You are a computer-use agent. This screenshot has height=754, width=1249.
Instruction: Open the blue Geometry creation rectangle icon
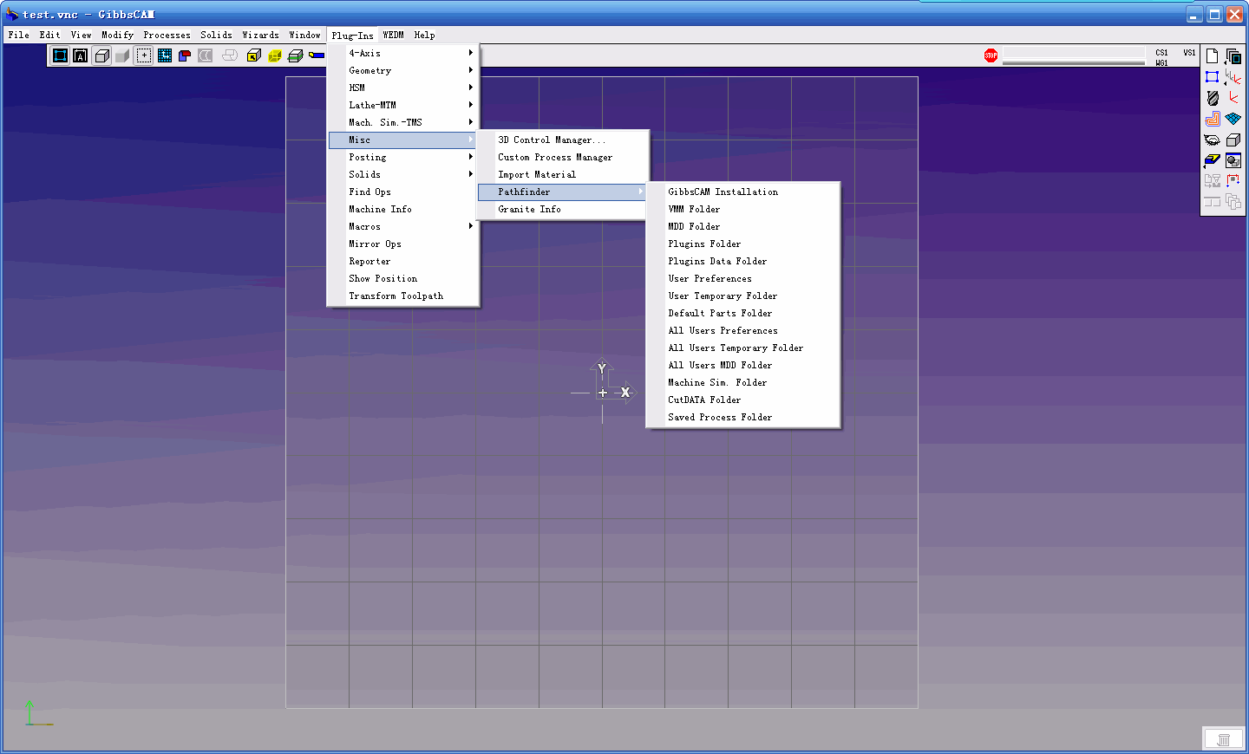[1213, 77]
